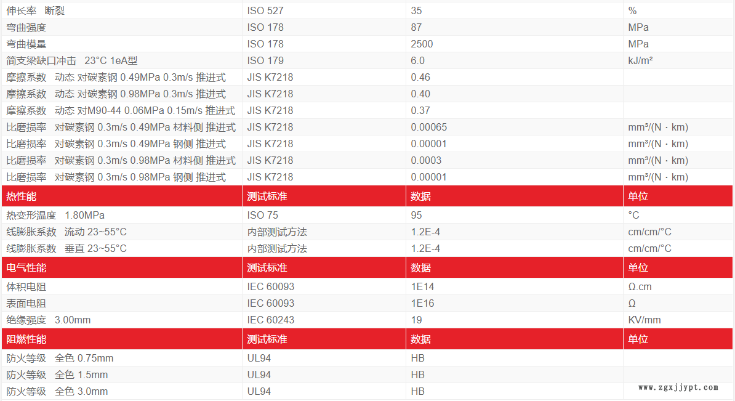Click the 热性能 section header
This screenshot has height=401, width=735.
(x=22, y=196)
